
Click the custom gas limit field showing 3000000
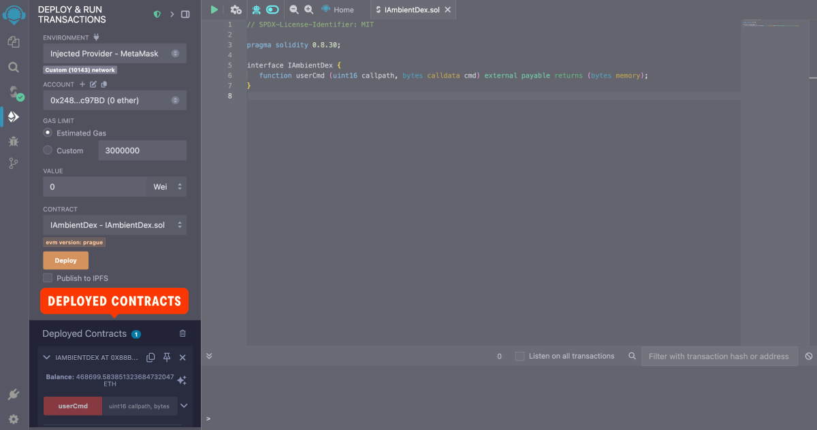pyautogui.click(x=142, y=150)
